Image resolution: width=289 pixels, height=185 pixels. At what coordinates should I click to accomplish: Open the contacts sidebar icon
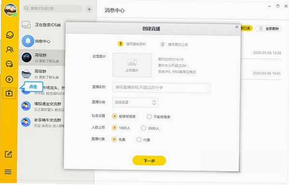click(x=10, y=49)
